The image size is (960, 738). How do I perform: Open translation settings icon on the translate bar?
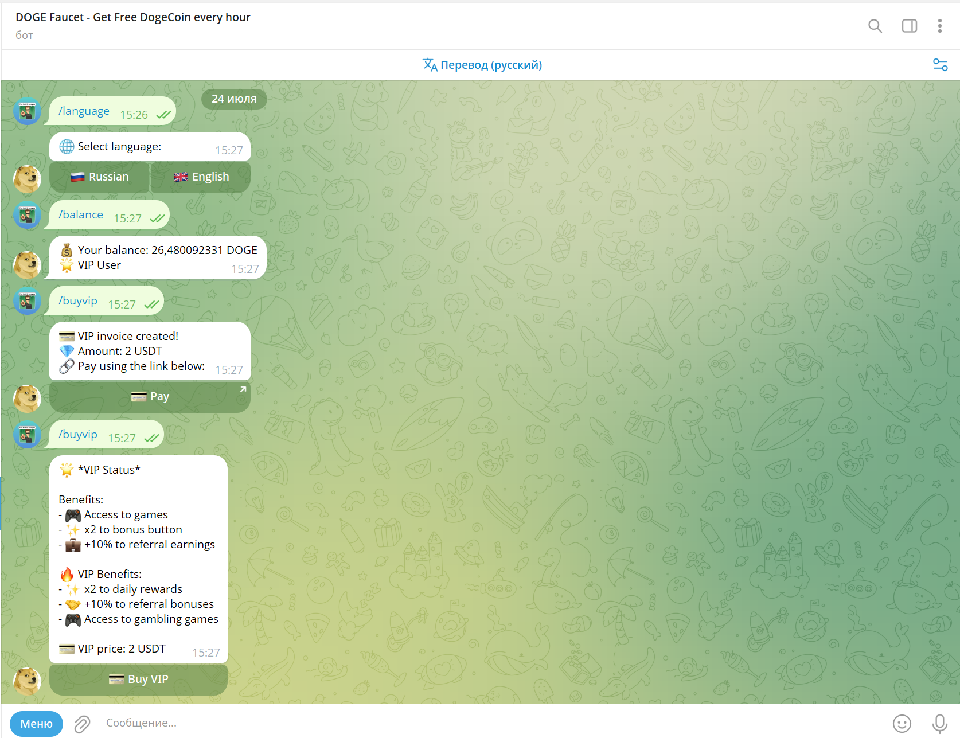pos(940,65)
